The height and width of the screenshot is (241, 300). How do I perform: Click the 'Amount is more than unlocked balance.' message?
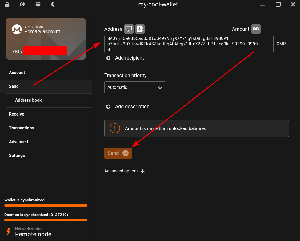click(x=165, y=128)
